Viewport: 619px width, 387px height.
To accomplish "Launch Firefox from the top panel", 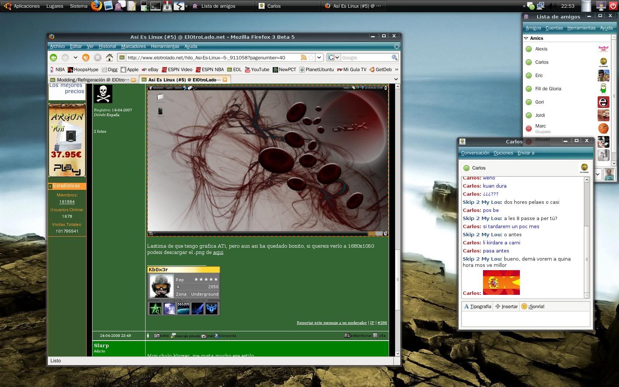I will click(x=97, y=6).
